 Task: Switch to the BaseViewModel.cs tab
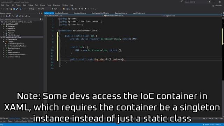click(121, 13)
